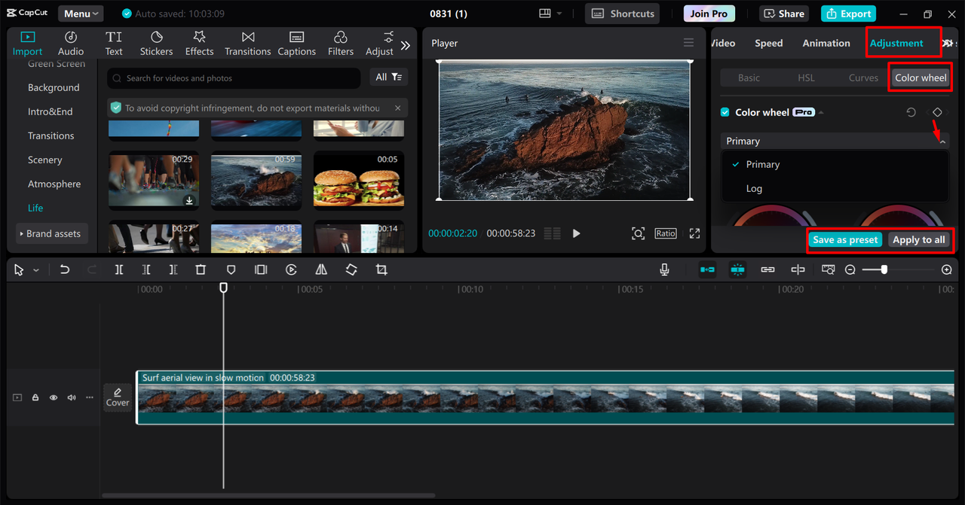
Task: Undo the last edit in timeline toolbar
Action: [65, 269]
